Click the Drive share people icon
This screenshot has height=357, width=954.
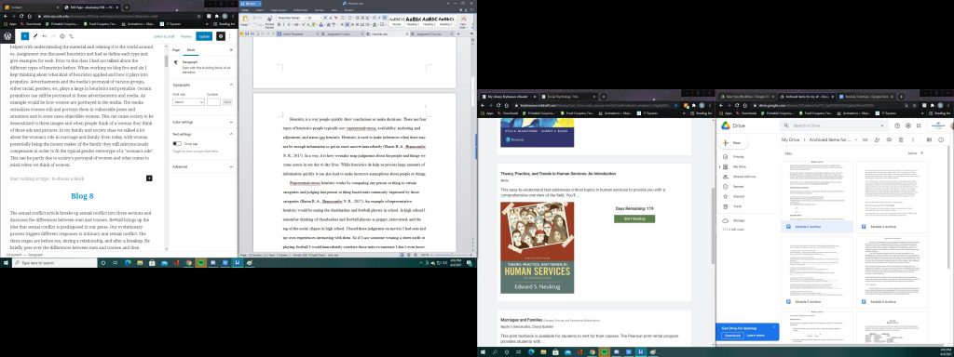(877, 139)
